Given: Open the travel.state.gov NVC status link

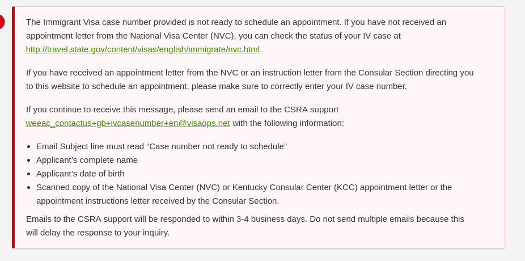Looking at the screenshot, I should [143, 49].
